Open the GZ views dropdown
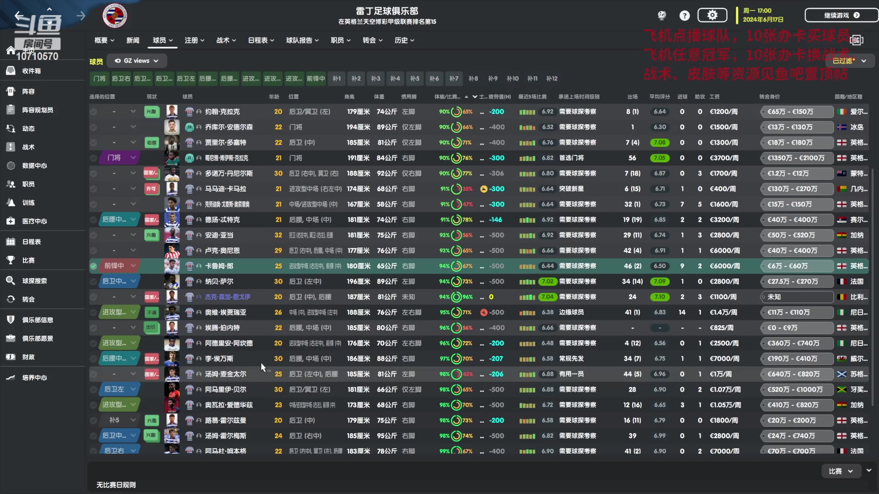Image resolution: width=879 pixels, height=494 pixels. tap(136, 60)
